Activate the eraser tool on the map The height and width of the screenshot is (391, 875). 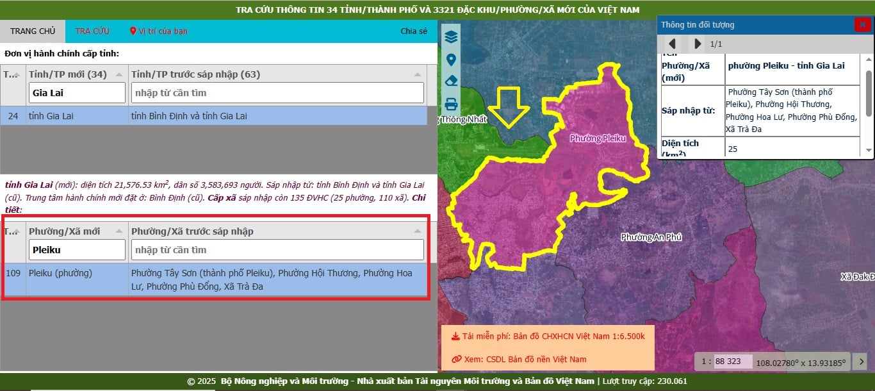tap(451, 81)
